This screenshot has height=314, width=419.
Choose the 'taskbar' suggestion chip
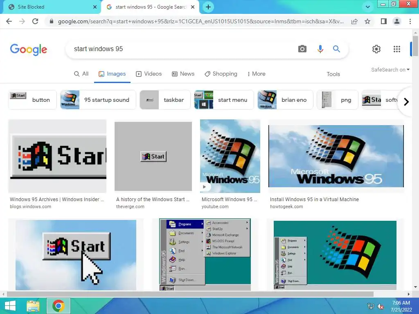tap(165, 100)
